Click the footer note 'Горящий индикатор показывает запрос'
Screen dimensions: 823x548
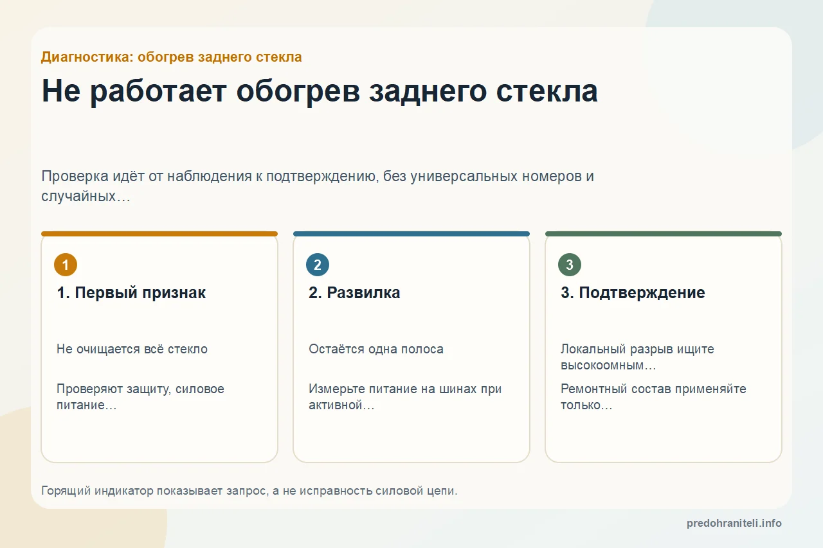tap(249, 491)
